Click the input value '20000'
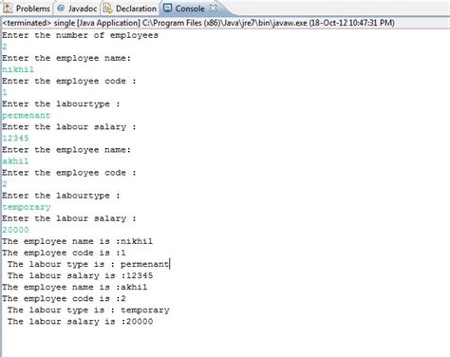This screenshot has height=357, width=450. (15, 230)
